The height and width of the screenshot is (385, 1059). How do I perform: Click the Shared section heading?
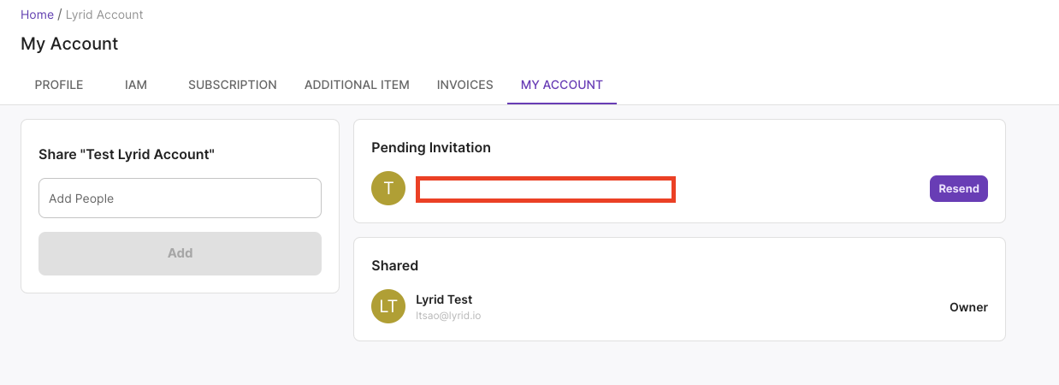pyautogui.click(x=394, y=265)
